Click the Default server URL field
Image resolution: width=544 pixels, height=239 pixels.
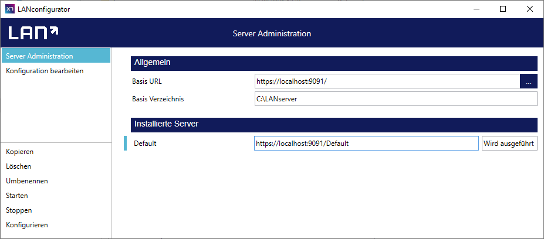pyautogui.click(x=366, y=144)
